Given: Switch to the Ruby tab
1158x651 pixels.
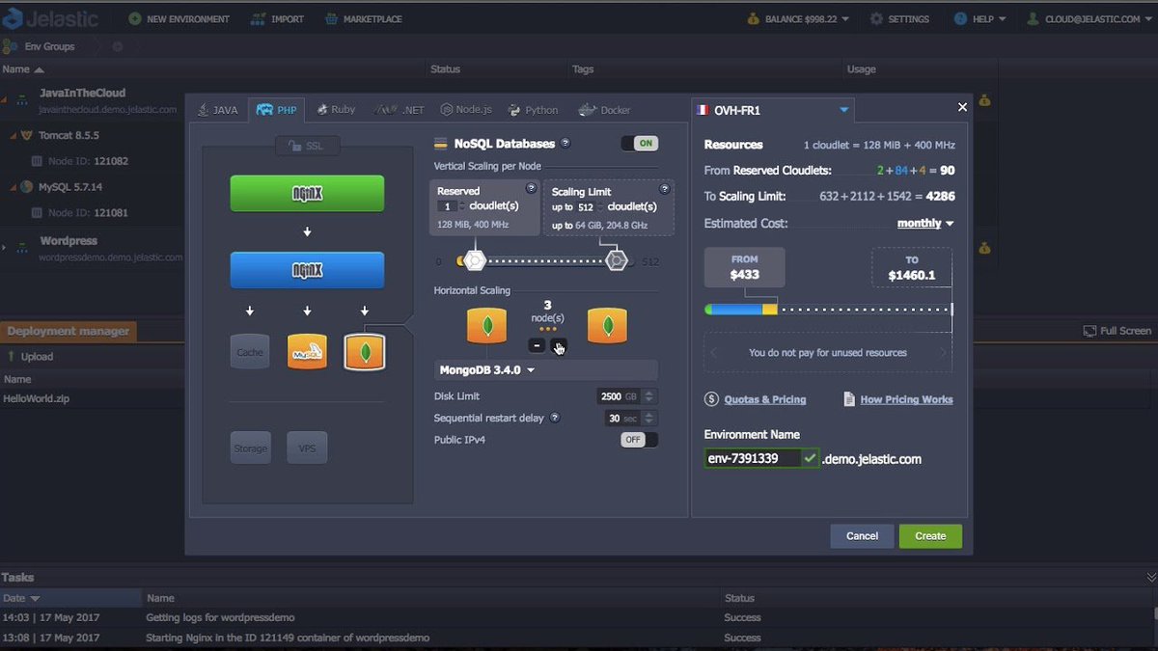Looking at the screenshot, I should [x=336, y=110].
